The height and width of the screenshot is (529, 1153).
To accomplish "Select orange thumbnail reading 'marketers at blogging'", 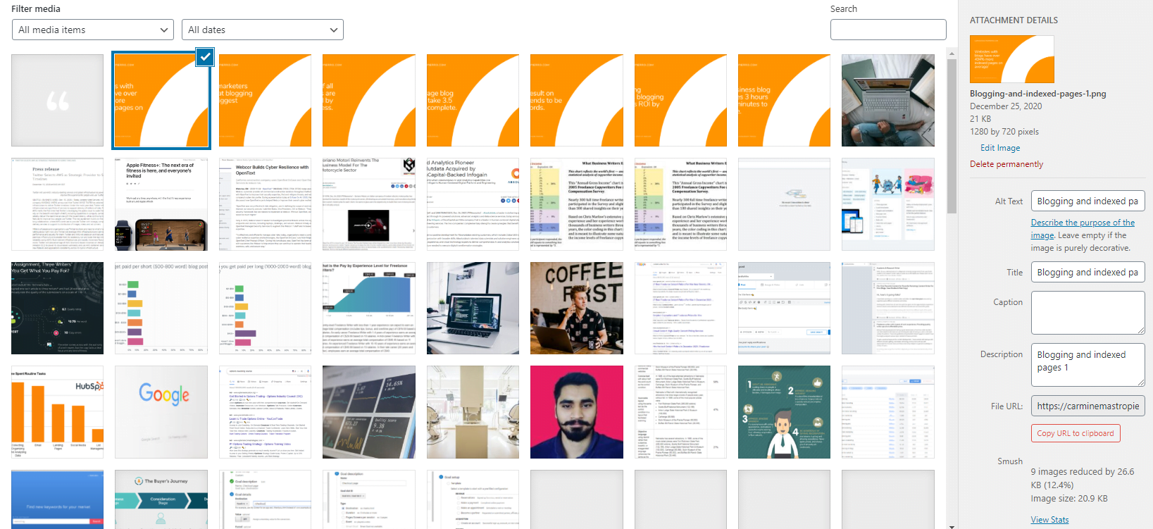I will (265, 100).
